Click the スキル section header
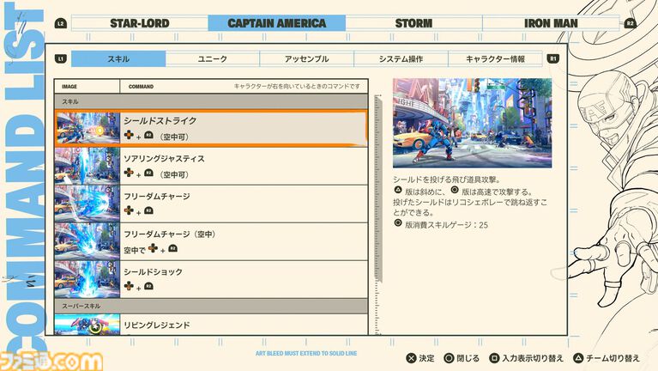 coord(211,101)
